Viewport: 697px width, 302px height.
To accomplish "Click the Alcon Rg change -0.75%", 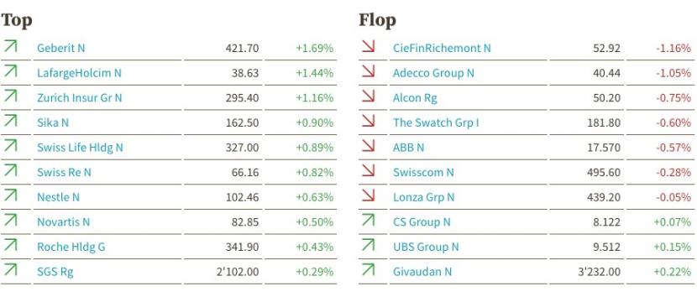I will pyautogui.click(x=672, y=97).
